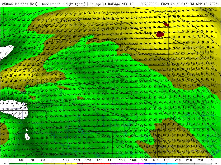Click the 10260 label below the dark red blob
Image resolution: width=221 pixels, height=165 pixels.
point(159,38)
